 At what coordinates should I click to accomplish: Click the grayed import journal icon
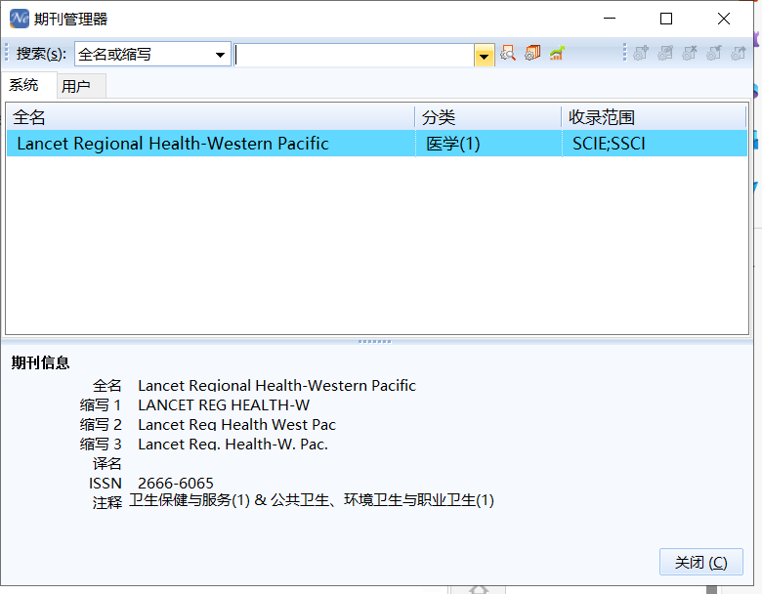(714, 53)
